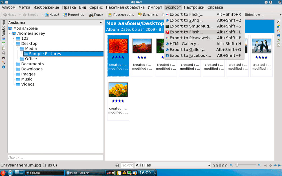
Task: Click the zoom out magnifier icon
Action: pos(232,165)
